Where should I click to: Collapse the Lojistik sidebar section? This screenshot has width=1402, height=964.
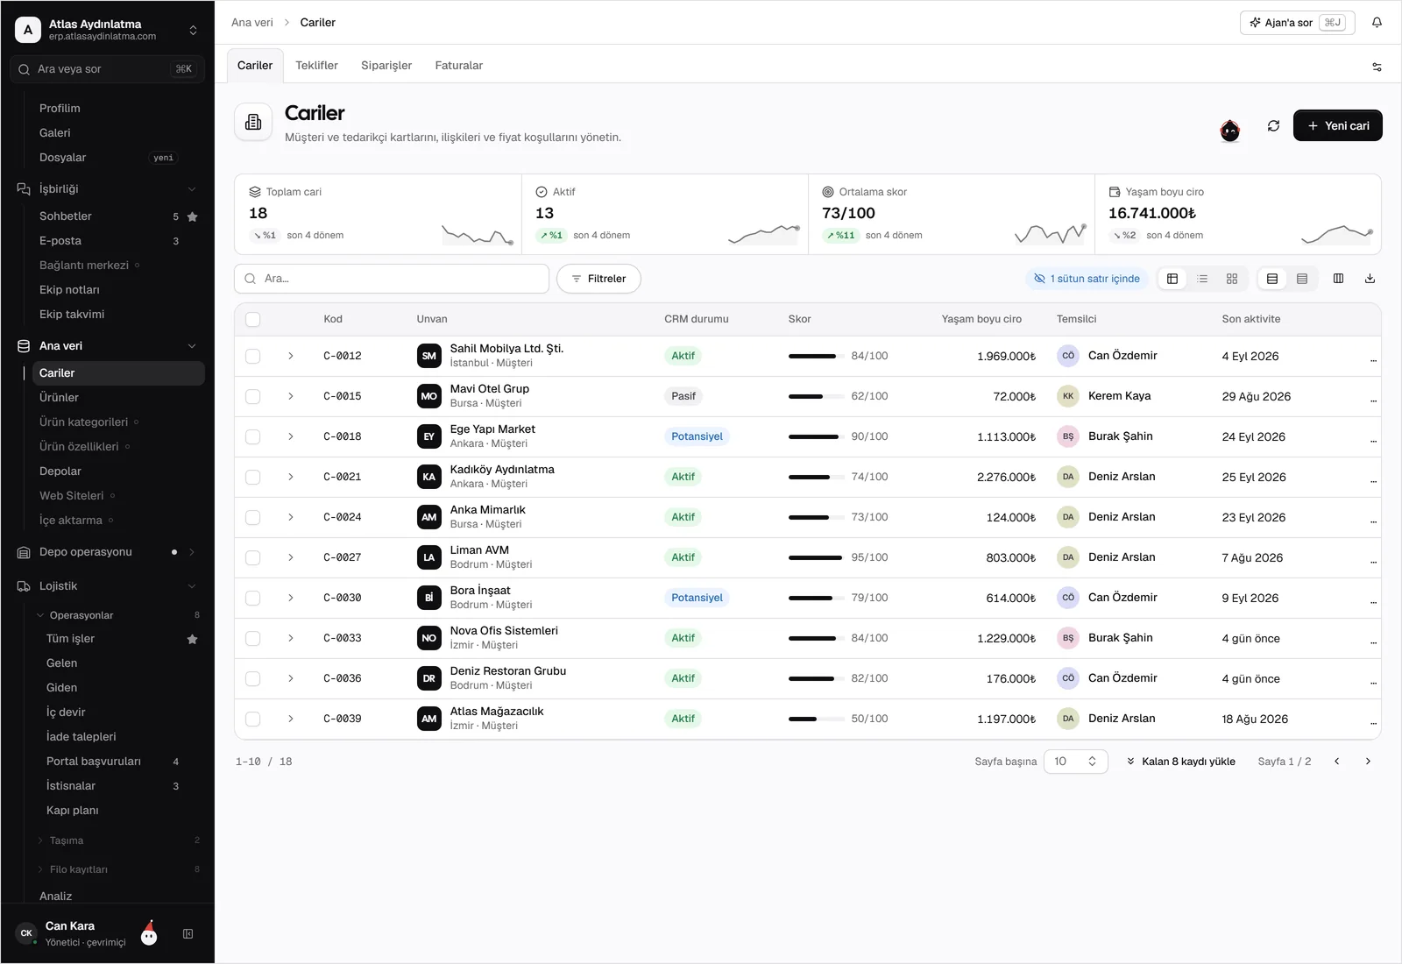coord(192,586)
